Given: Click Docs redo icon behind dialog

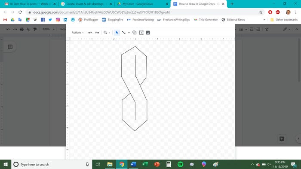Looking at the screenshot, I should pos(15,29).
